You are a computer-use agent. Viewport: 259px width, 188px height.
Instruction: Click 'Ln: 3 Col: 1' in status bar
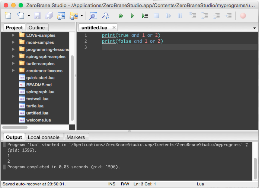click(145, 184)
